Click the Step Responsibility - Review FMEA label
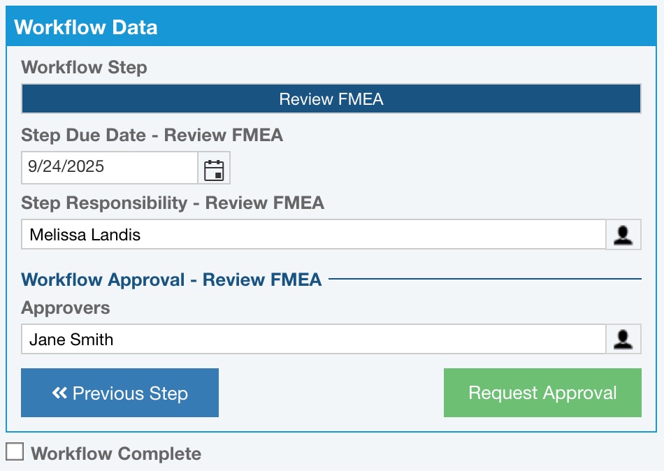The height and width of the screenshot is (471, 664). (x=173, y=203)
